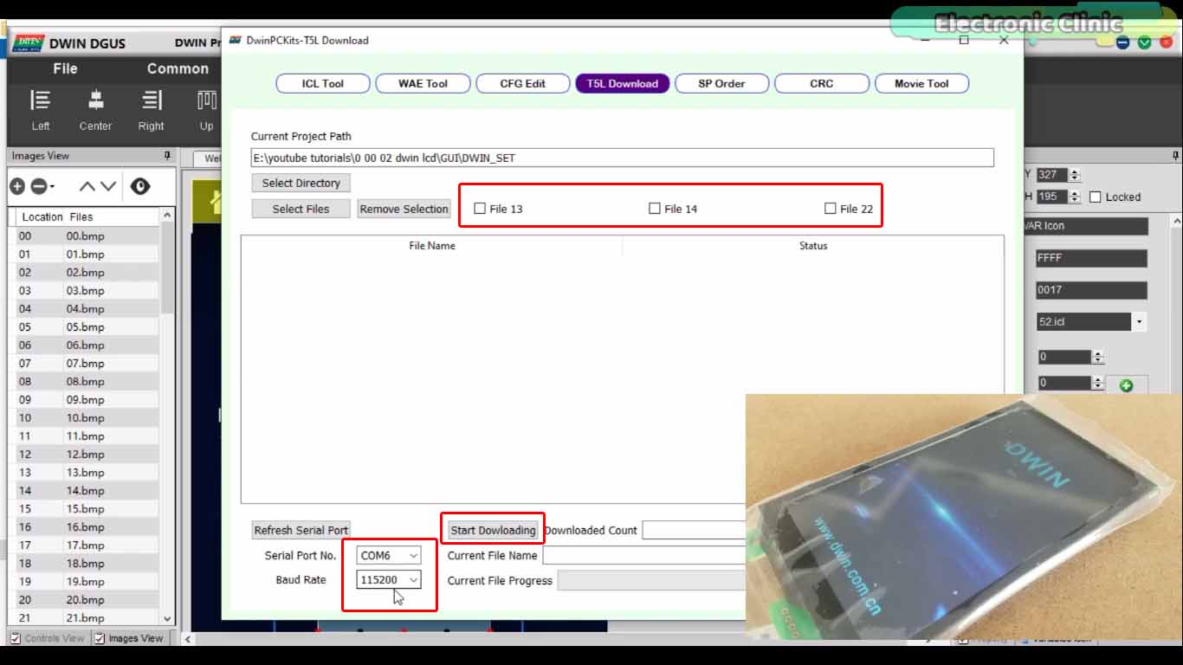Open the dropdown arrow beside minus icon
The height and width of the screenshot is (665, 1183).
click(x=52, y=187)
